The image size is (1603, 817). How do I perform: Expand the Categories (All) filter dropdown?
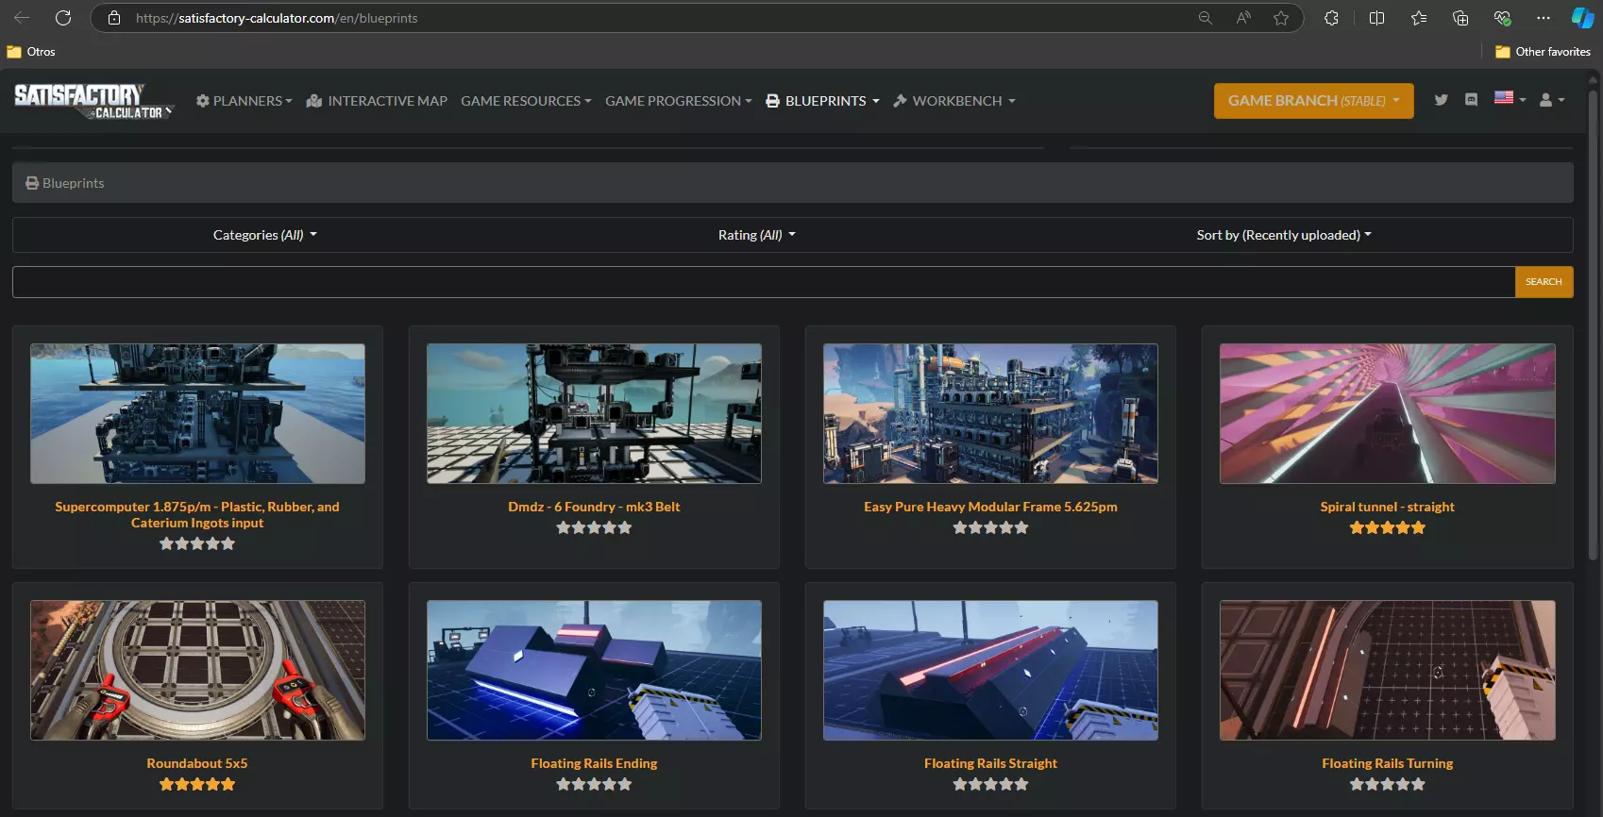click(264, 235)
